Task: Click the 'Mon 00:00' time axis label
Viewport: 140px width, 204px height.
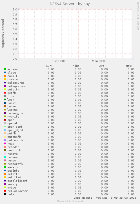Action: click(x=99, y=61)
